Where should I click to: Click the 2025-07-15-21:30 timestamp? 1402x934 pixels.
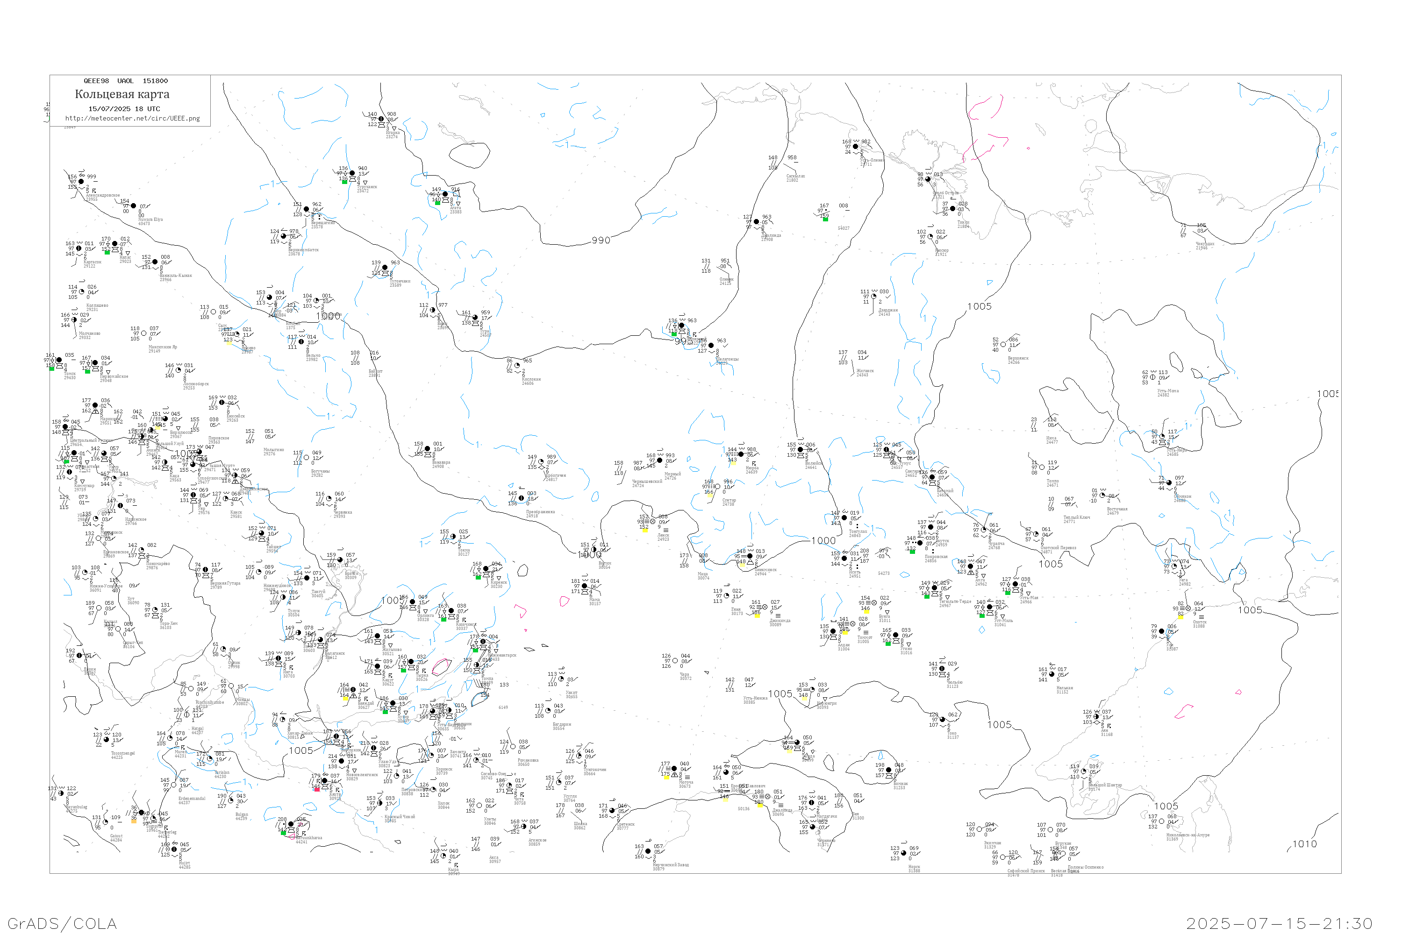pyautogui.click(x=1279, y=923)
